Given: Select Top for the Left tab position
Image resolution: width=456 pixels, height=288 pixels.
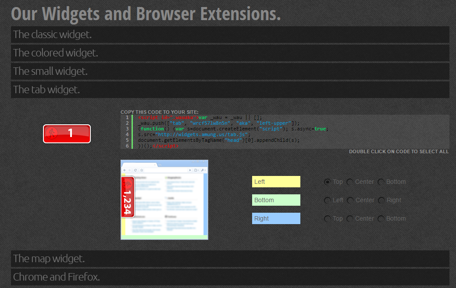Looking at the screenshot, I should (x=327, y=182).
